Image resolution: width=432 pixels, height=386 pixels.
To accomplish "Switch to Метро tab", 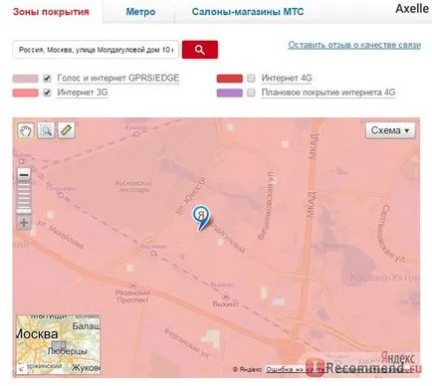I will [140, 12].
